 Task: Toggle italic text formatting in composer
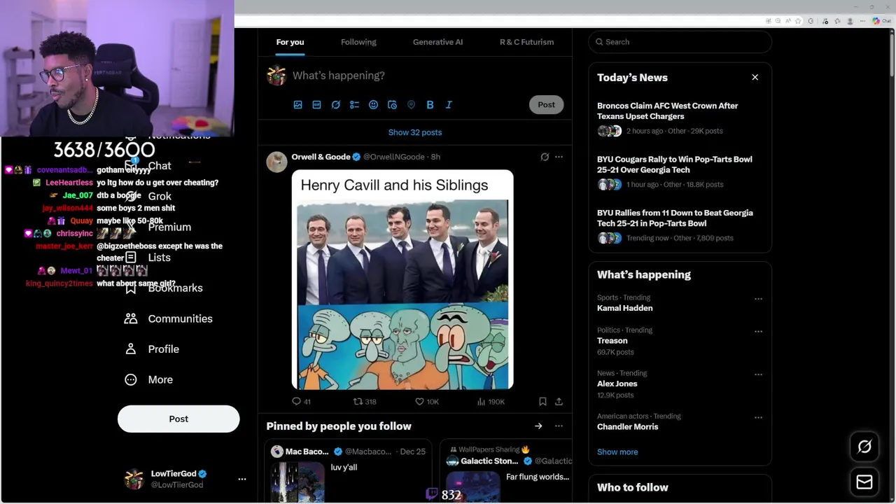coord(449,105)
